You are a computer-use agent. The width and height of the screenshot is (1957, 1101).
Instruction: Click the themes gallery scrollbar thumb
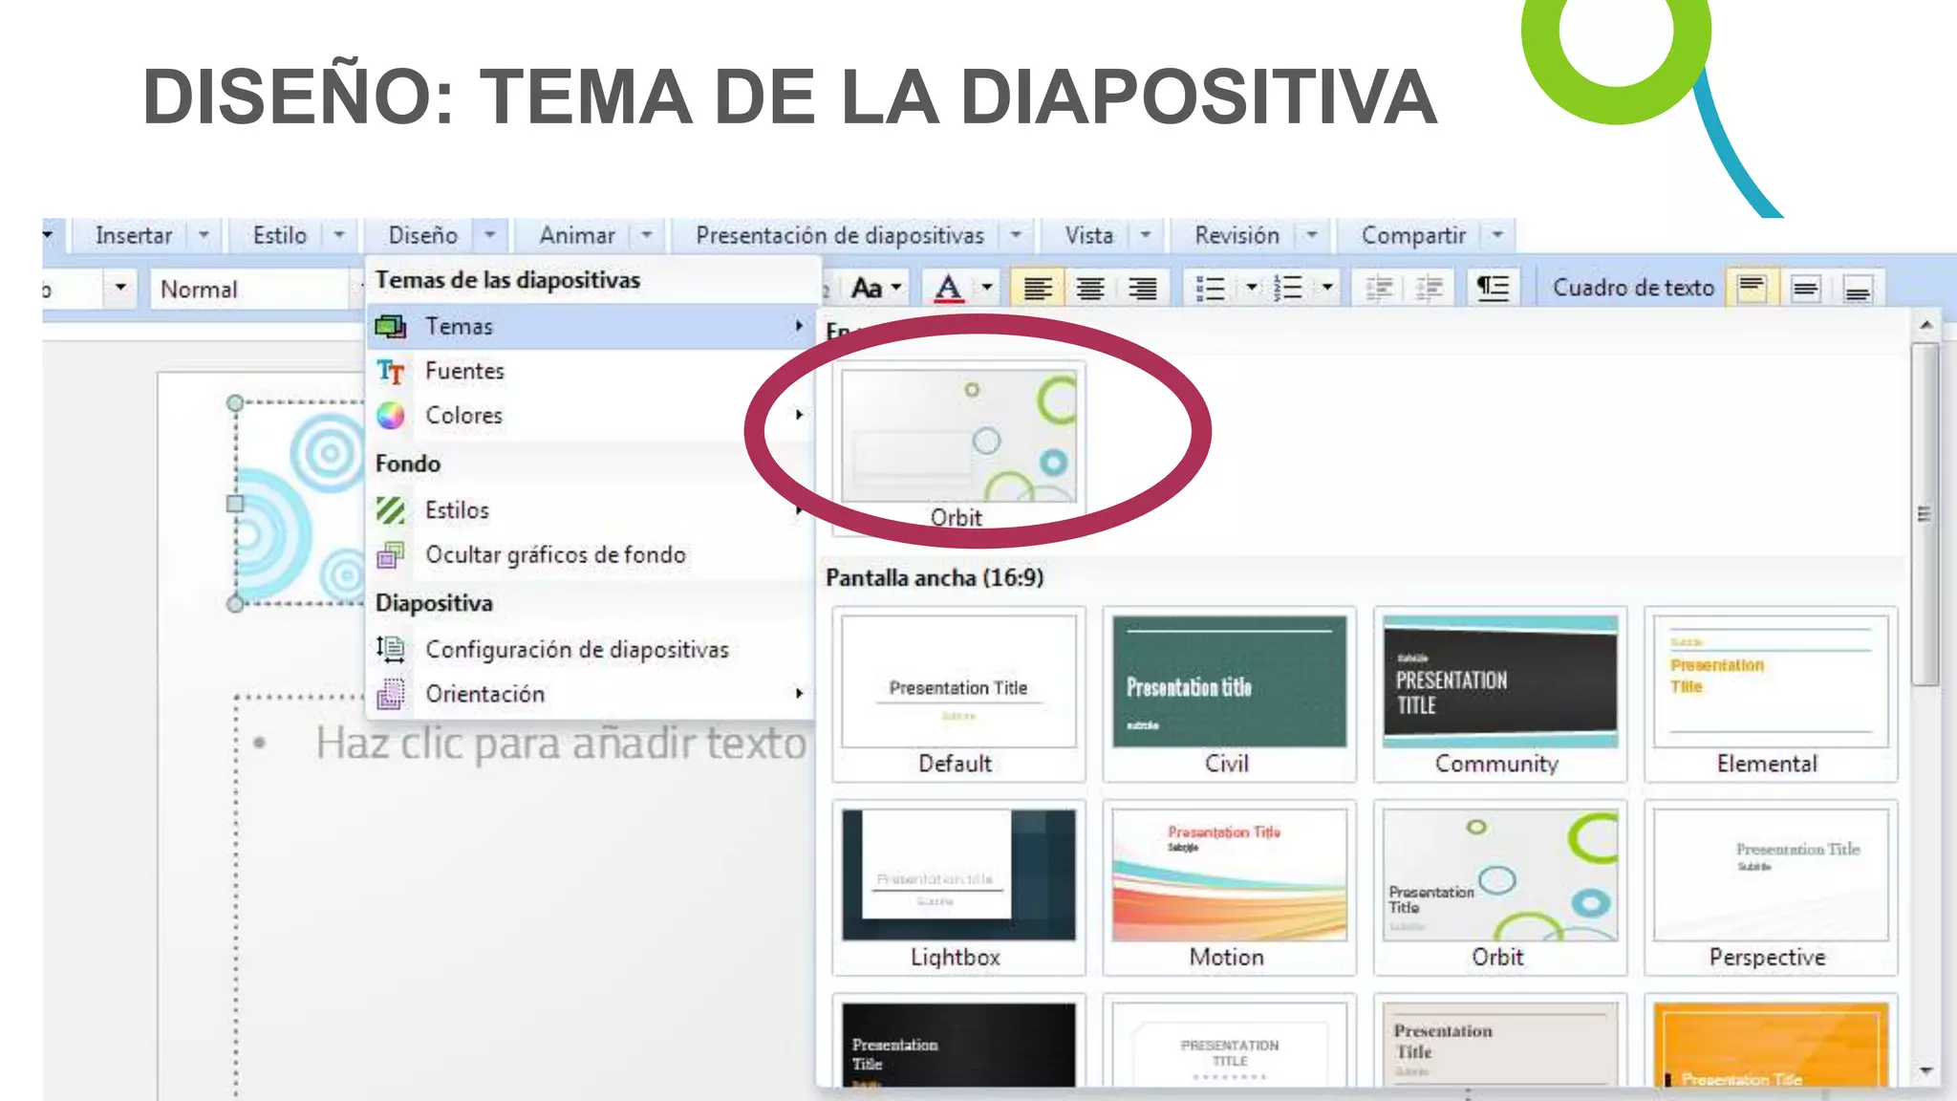point(1925,514)
